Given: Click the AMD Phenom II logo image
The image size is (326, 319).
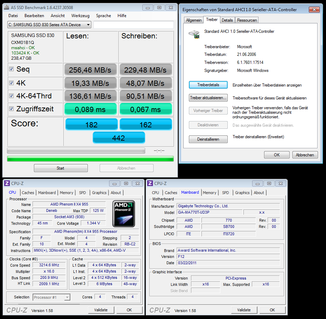Looking at the screenshot, I should pos(124,214).
